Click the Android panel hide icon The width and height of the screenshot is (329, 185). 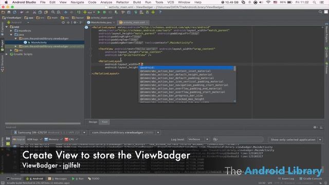click(x=321, y=127)
